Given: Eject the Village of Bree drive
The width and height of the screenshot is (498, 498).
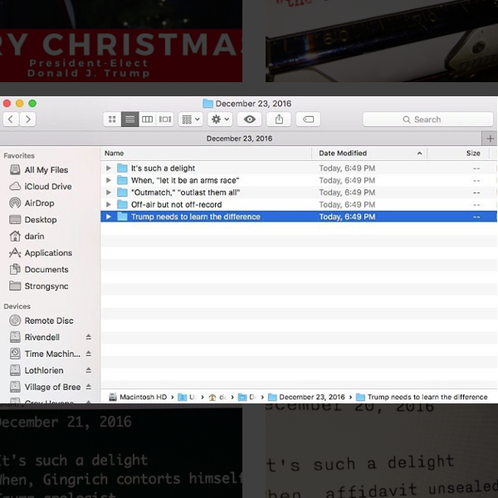Looking at the screenshot, I should click(x=89, y=387).
